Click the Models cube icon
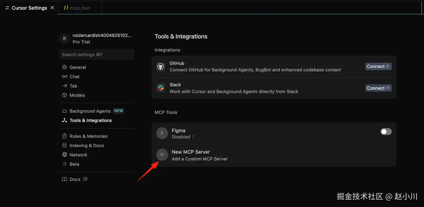424x207 pixels. click(65, 95)
